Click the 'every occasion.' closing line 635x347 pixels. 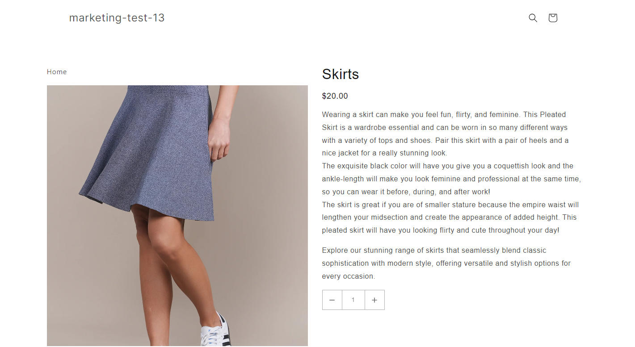(349, 276)
